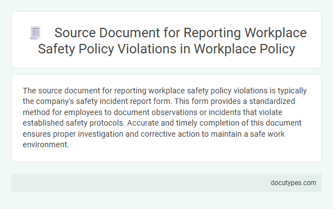This screenshot has height=209, width=333.
Task: Open the docutypes.com footer link
Action: [293, 183]
